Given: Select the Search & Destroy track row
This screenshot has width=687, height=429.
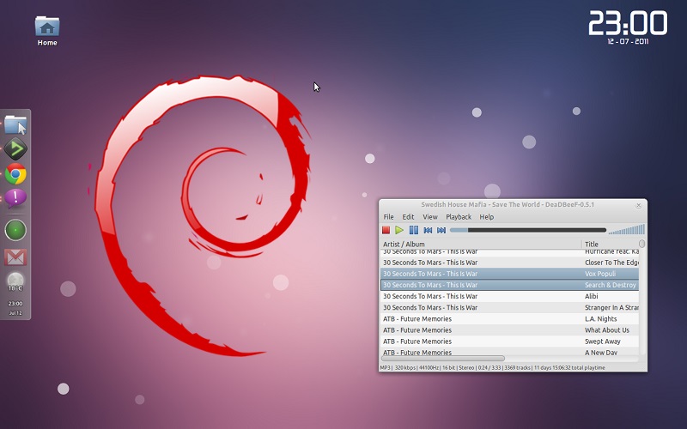Looking at the screenshot, I should point(509,285).
